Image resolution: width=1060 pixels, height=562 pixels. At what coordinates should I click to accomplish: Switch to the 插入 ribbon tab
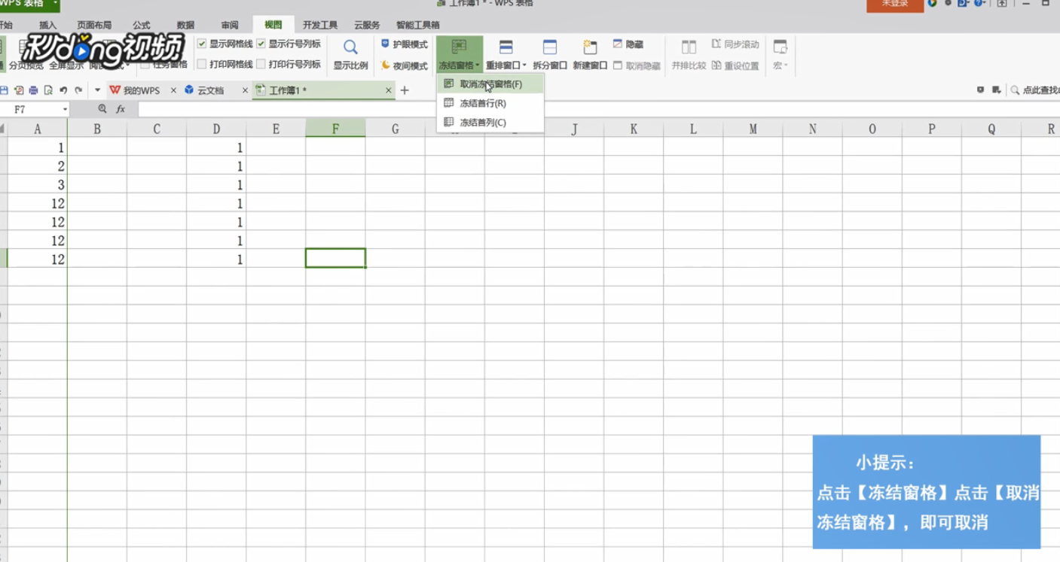click(47, 26)
